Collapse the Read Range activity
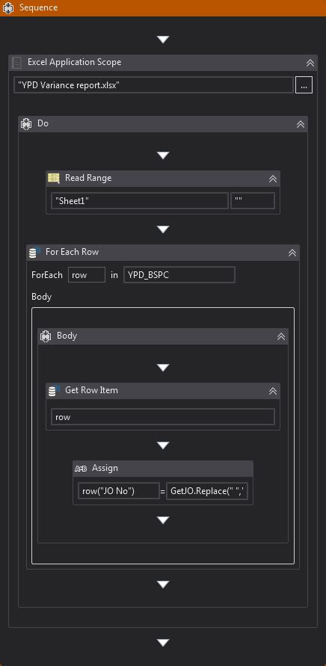Screen dimensions: 326x666 (x=273, y=179)
